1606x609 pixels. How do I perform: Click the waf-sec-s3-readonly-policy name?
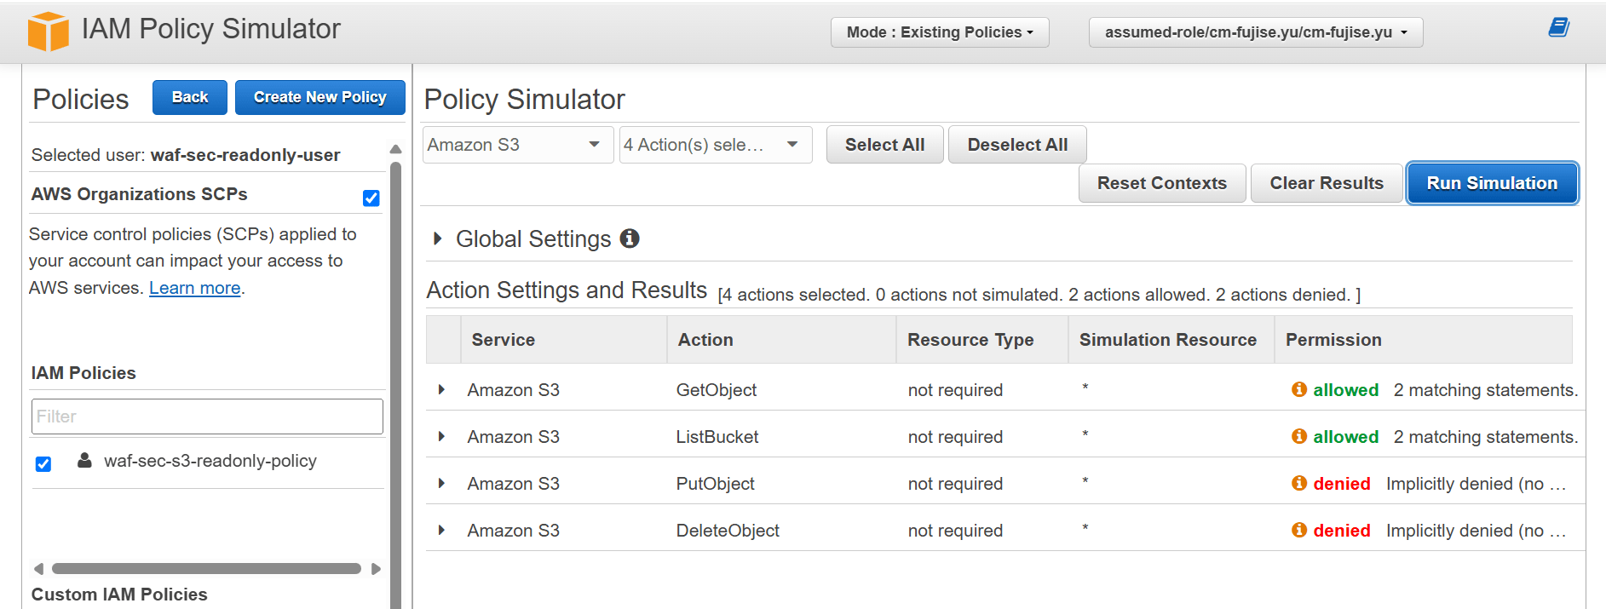tap(210, 461)
